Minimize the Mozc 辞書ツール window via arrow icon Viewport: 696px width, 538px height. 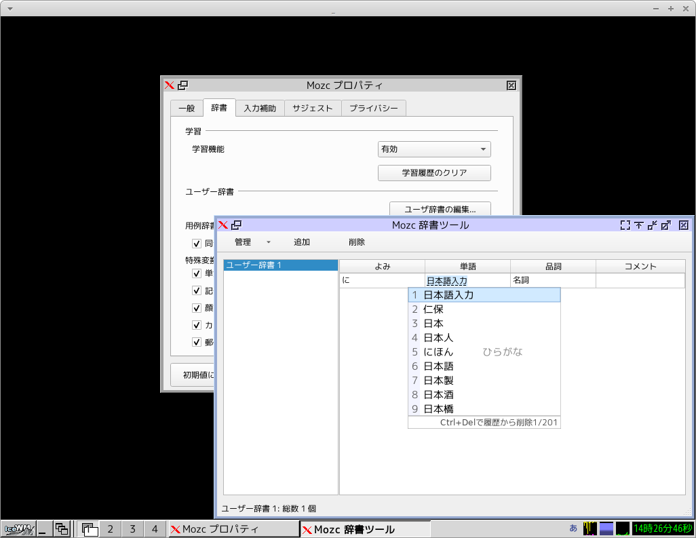tap(652, 225)
